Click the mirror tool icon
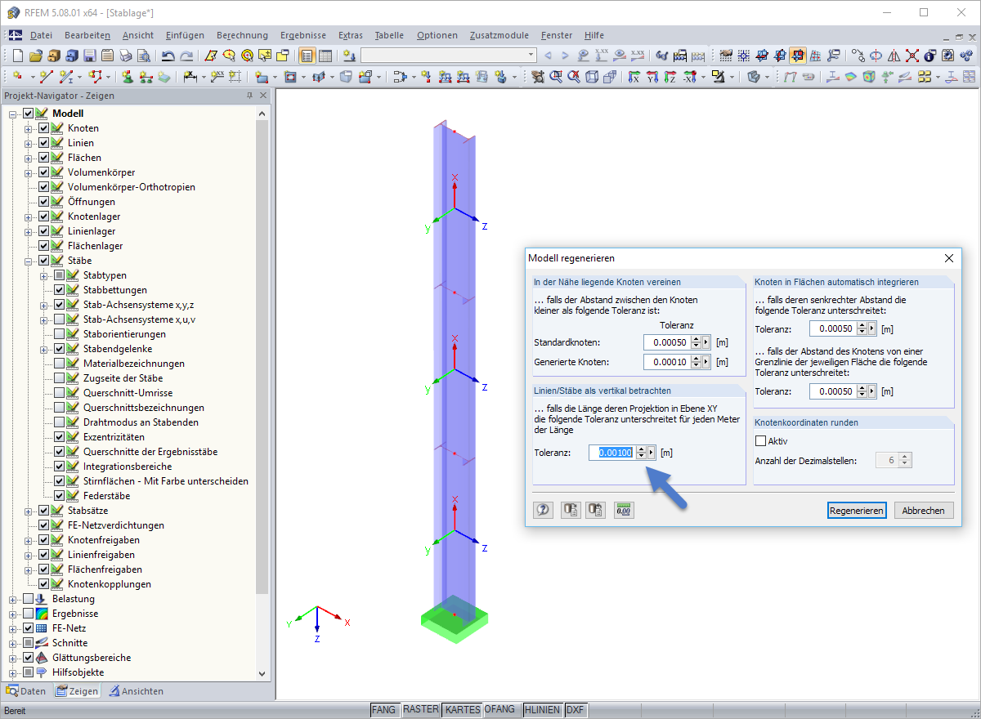This screenshot has width=981, height=719. tap(894, 56)
